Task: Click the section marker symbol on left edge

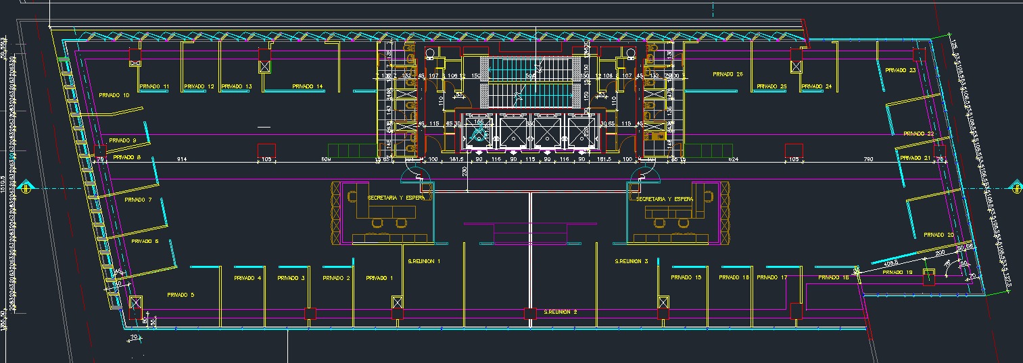Action: pyautogui.click(x=25, y=188)
